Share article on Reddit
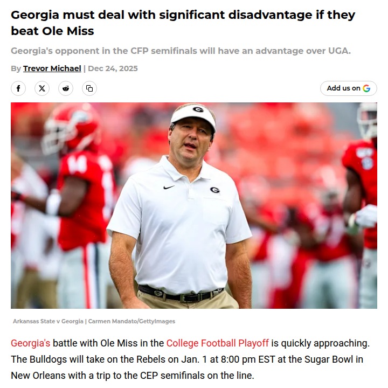The width and height of the screenshot is (388, 388). tap(66, 88)
